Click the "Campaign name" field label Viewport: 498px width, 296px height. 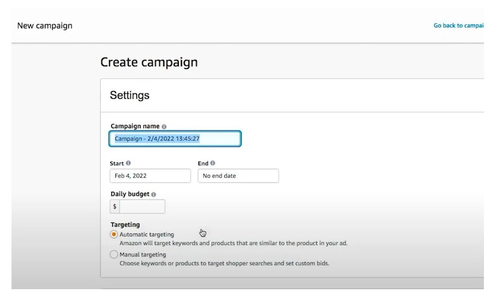pyautogui.click(x=135, y=127)
